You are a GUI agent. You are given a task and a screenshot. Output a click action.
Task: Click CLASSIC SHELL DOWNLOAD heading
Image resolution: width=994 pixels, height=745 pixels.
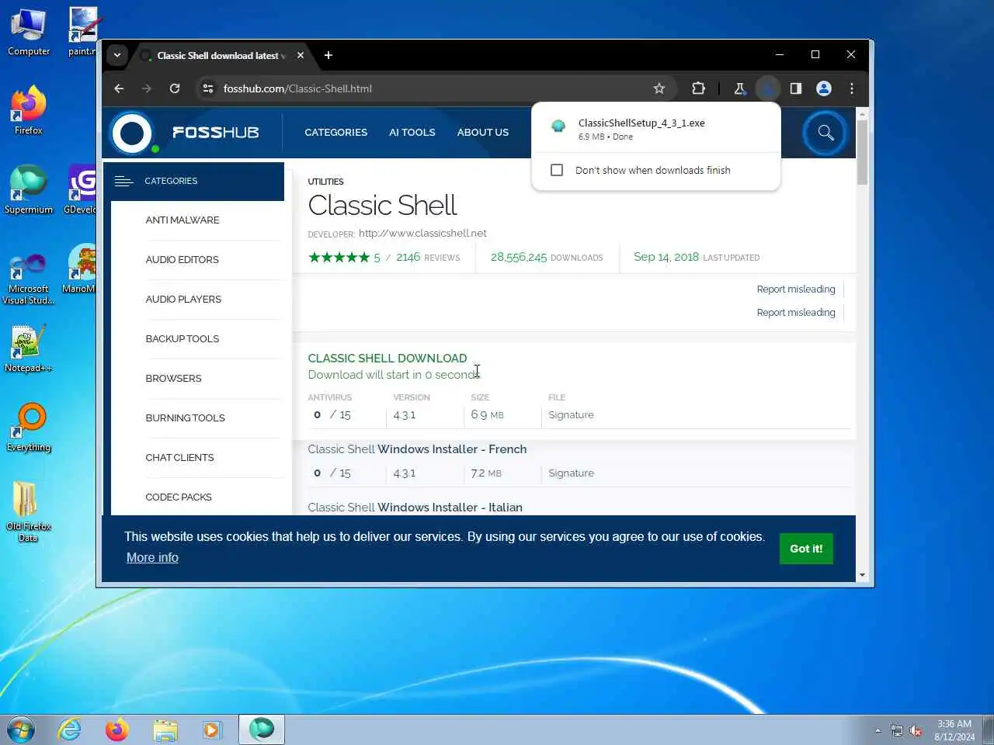388,359
